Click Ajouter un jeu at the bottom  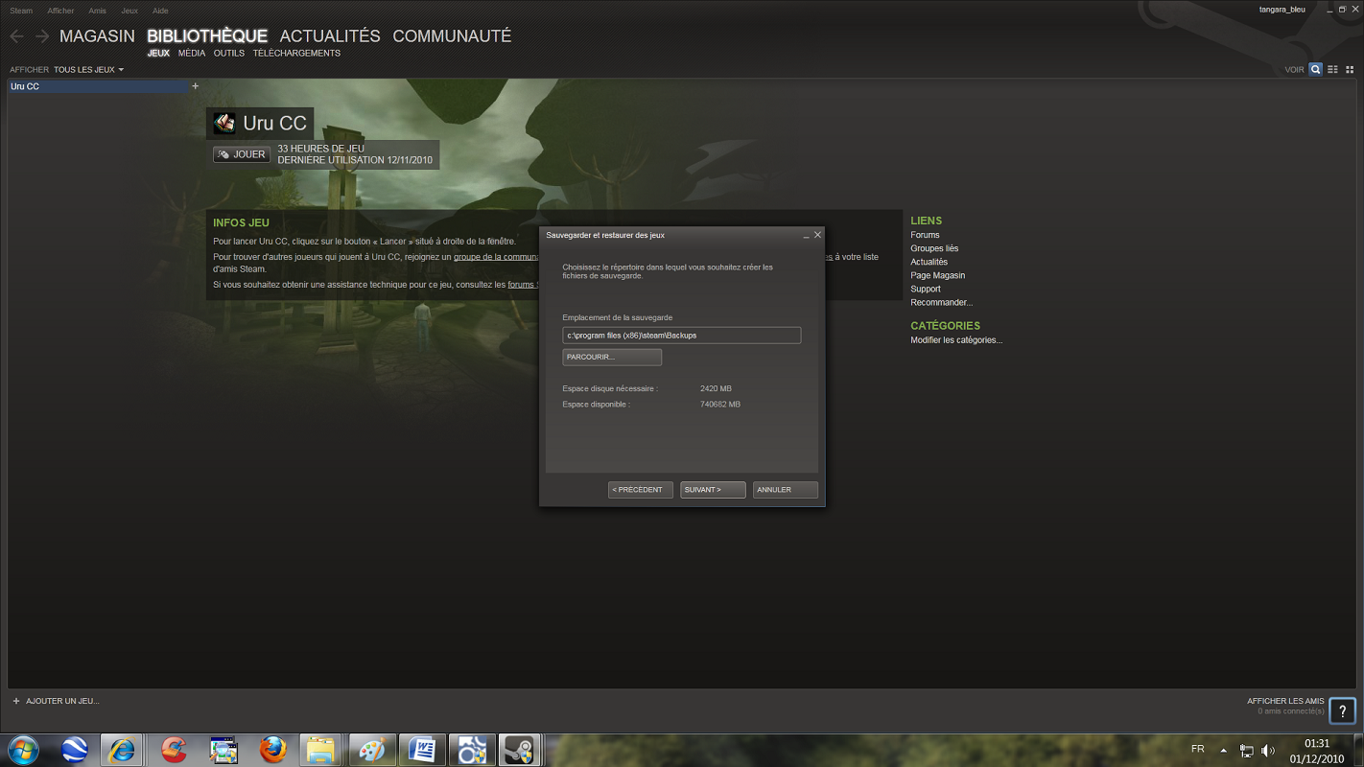coord(62,701)
